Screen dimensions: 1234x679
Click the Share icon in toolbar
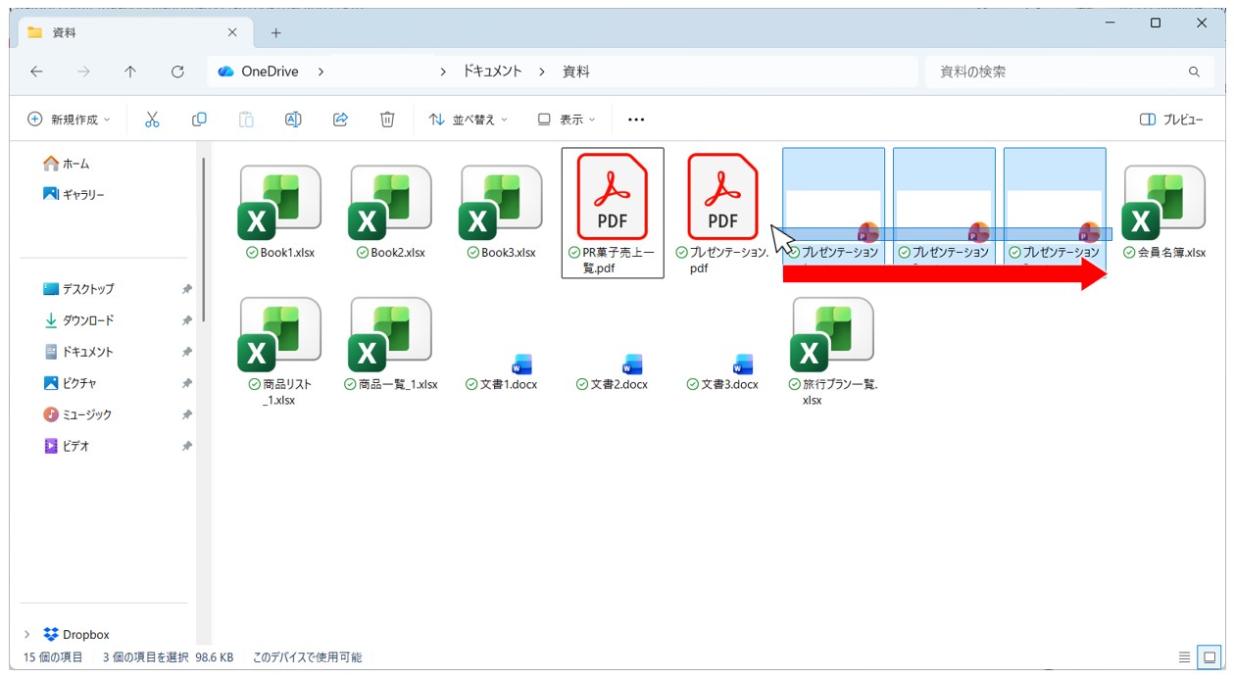tap(340, 120)
